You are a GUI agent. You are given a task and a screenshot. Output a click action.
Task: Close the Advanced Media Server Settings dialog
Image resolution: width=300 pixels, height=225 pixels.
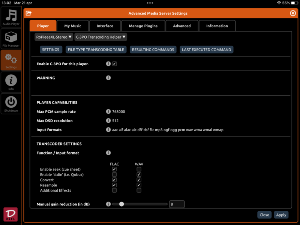pyautogui.click(x=293, y=13)
